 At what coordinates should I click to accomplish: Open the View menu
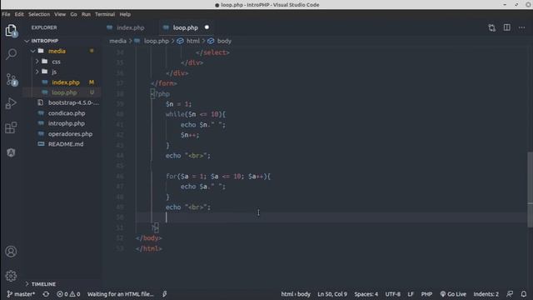tap(60, 14)
